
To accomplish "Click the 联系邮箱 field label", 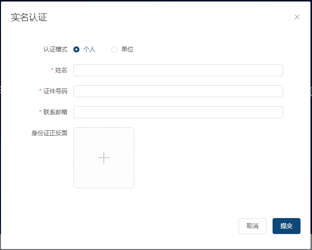I will point(55,112).
